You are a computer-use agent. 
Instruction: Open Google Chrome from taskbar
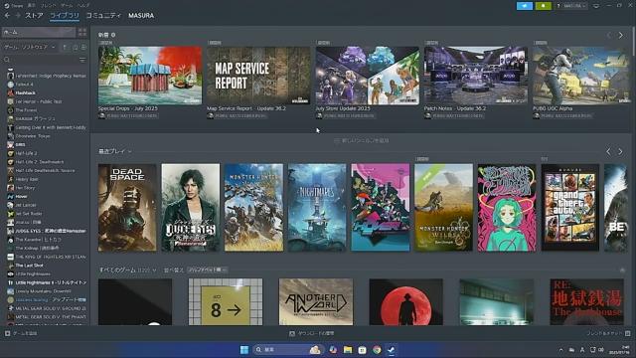(x=377, y=349)
